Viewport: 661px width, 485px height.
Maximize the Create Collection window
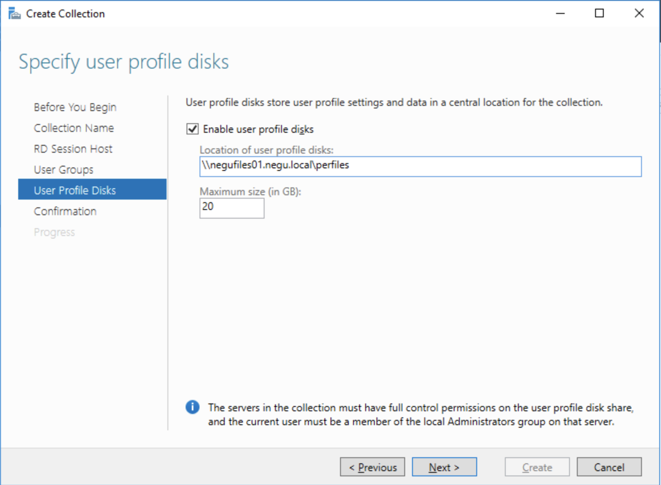[599, 13]
